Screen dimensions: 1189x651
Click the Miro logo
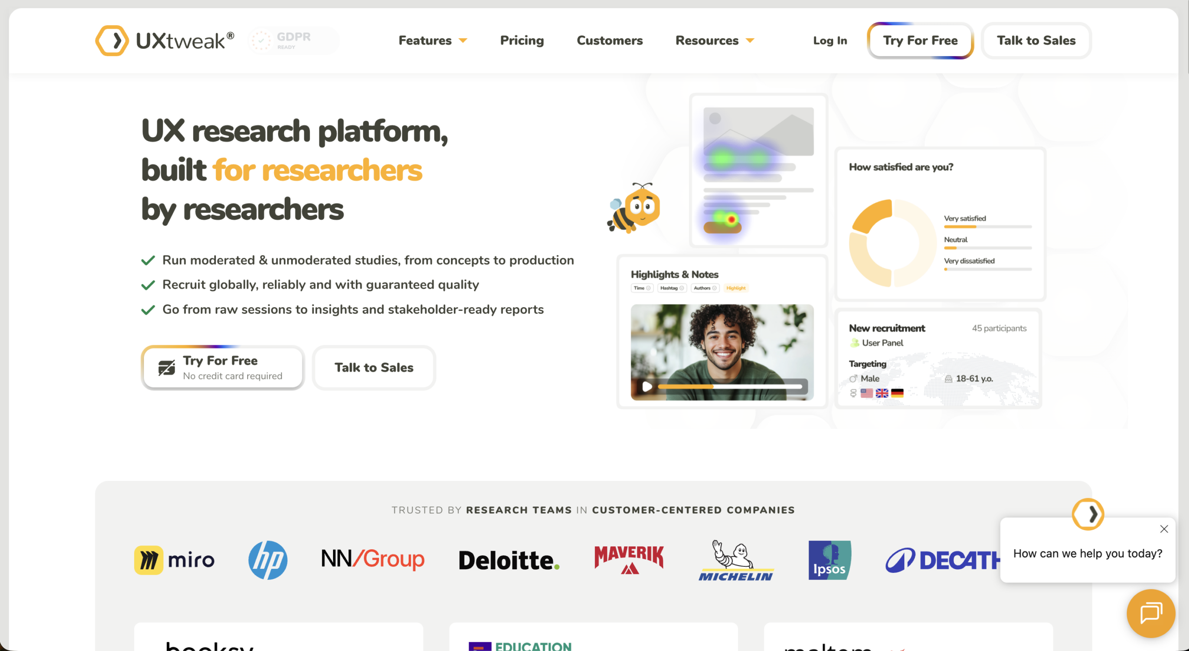[175, 560]
